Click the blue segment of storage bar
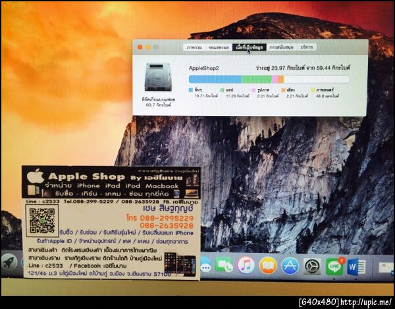 [215, 79]
